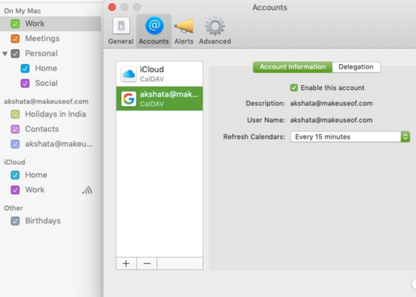The image size is (416, 297).
Task: Switch to the Delegation tab
Action: pos(356,67)
